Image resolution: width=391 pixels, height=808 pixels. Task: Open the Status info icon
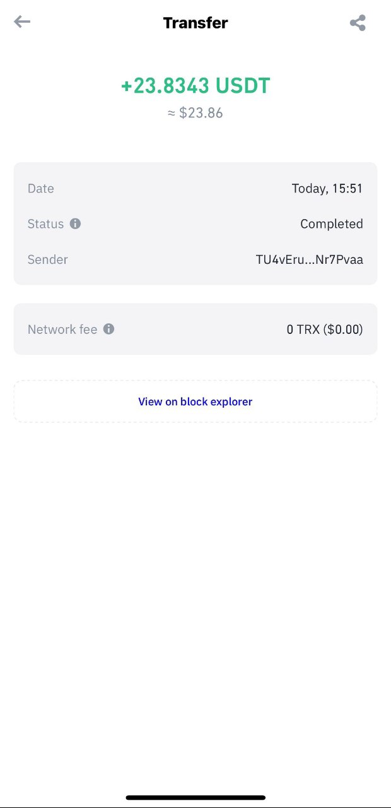(x=75, y=223)
